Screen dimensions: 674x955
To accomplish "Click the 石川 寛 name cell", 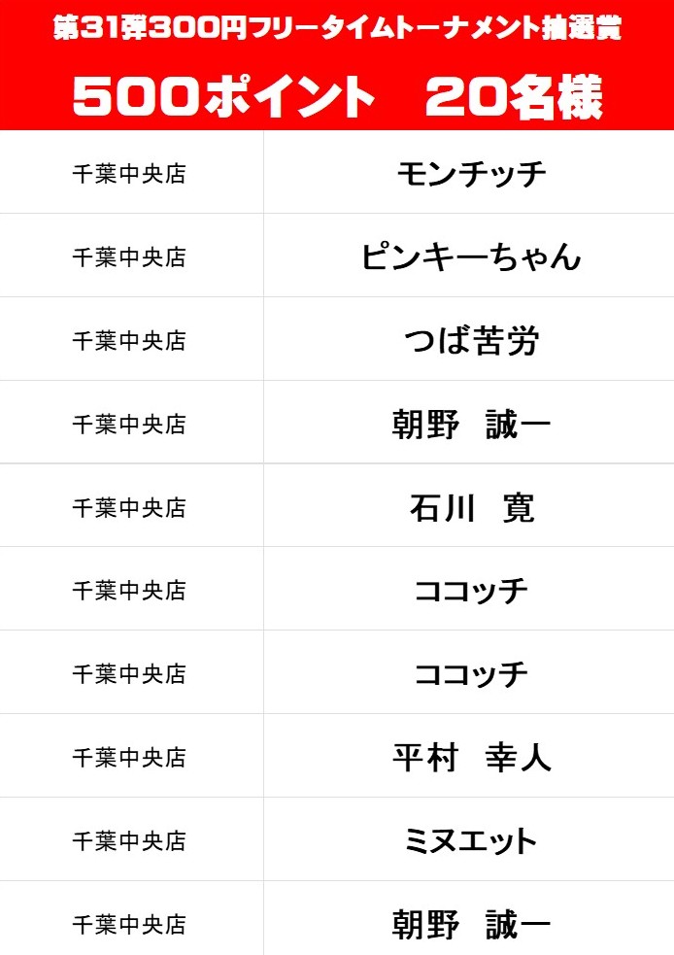I will (471, 508).
